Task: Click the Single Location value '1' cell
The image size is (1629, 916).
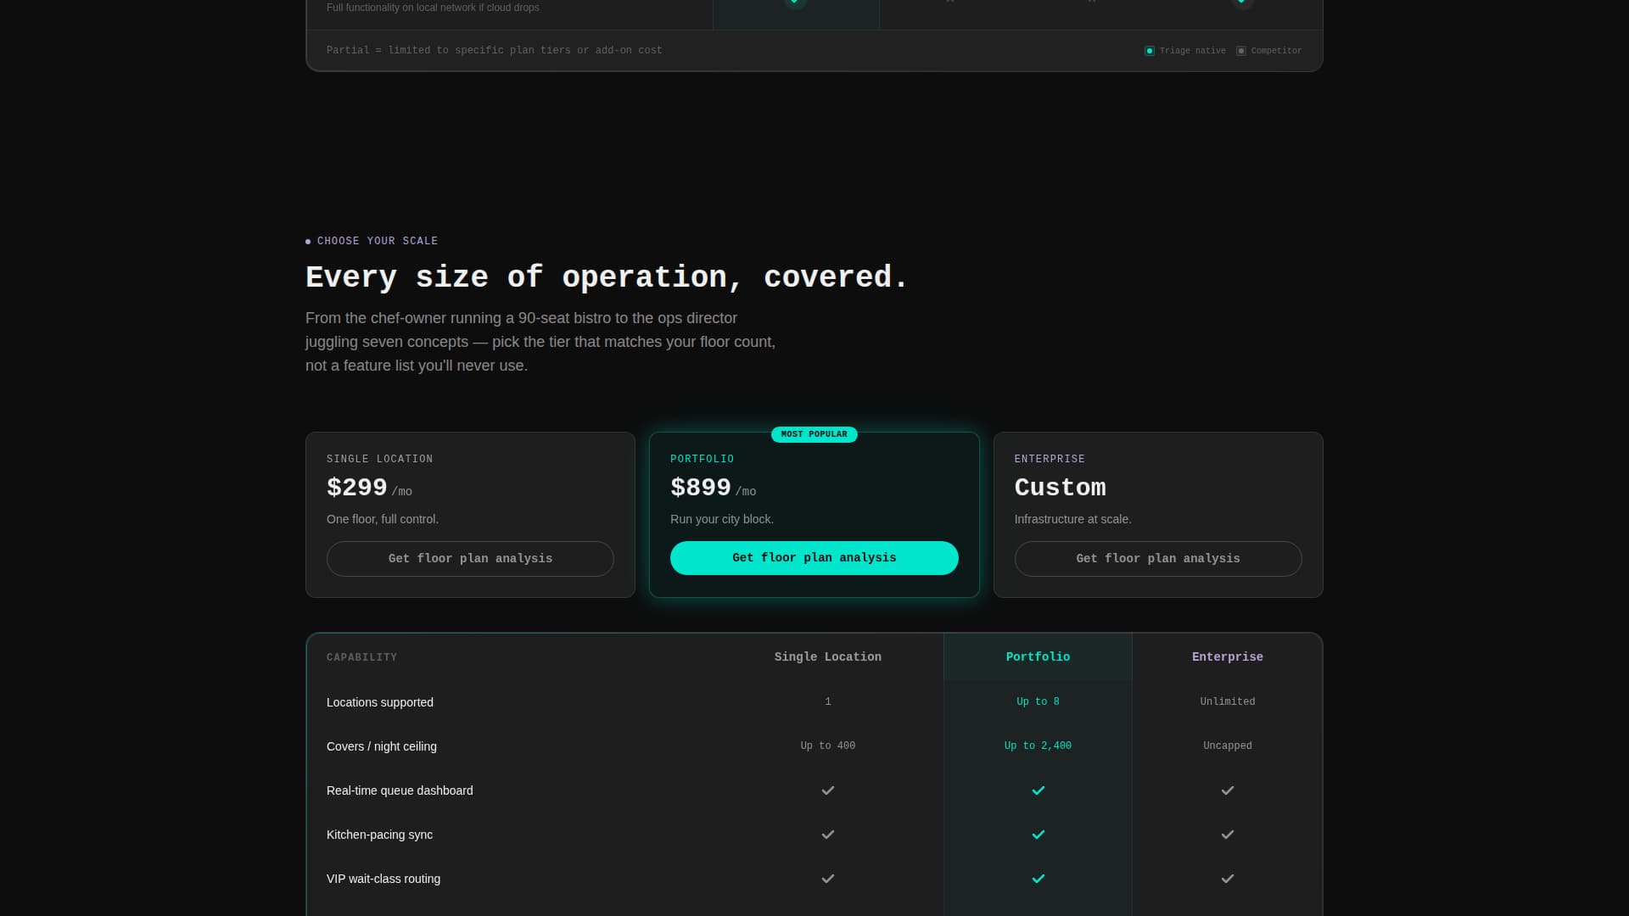Action: pyautogui.click(x=828, y=701)
